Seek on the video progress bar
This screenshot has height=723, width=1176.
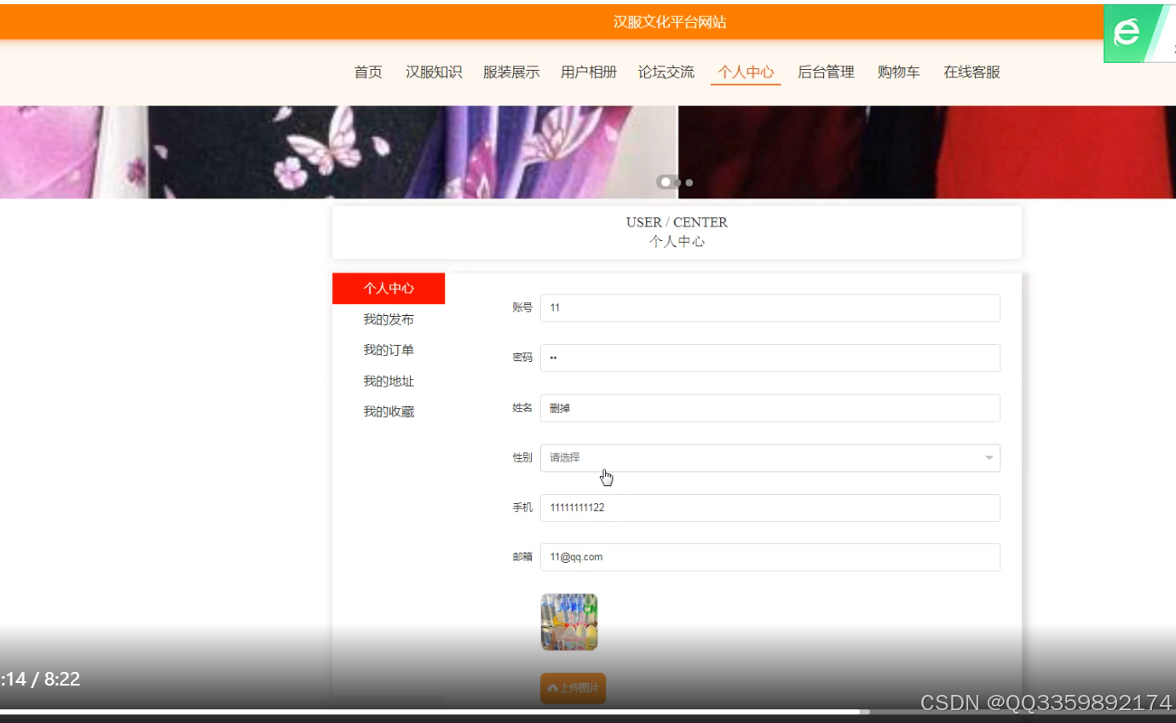pyautogui.click(x=588, y=711)
